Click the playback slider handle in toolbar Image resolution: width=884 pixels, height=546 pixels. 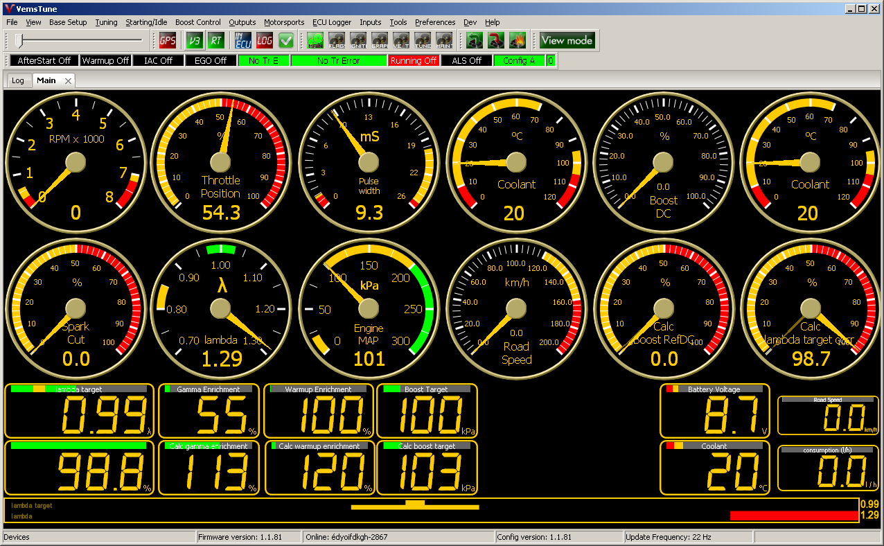click(x=19, y=41)
